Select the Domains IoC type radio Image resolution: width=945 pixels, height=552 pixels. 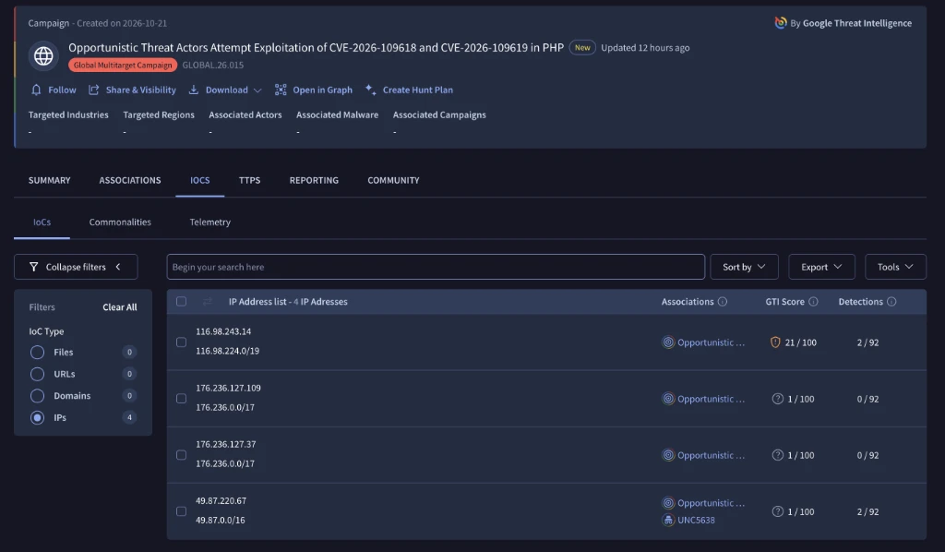[37, 395]
